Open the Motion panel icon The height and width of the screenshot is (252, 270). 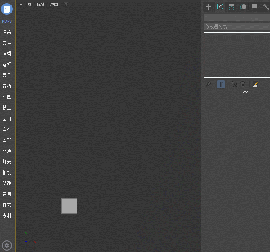[x=243, y=7]
